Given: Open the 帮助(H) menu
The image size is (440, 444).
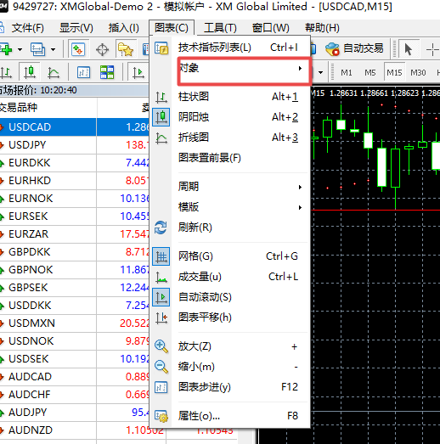Looking at the screenshot, I should pyautogui.click(x=322, y=28).
